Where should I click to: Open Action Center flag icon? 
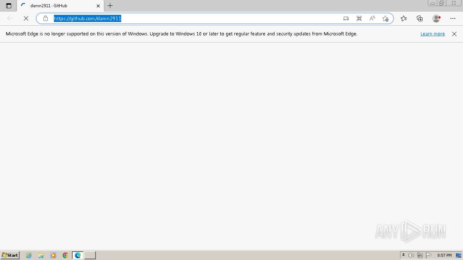pyautogui.click(x=429, y=255)
